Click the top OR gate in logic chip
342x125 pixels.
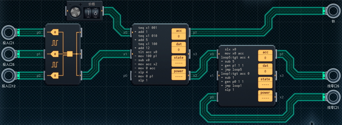pyautogui.click(x=55, y=32)
